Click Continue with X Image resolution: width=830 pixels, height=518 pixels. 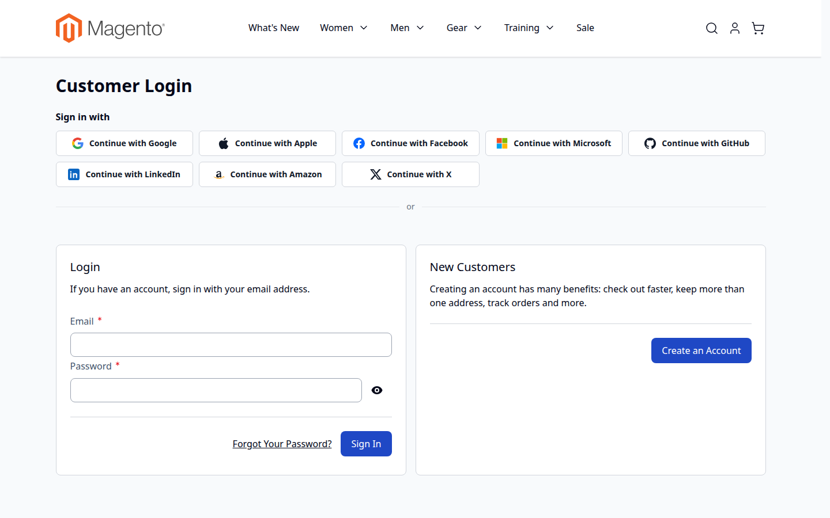click(x=410, y=174)
